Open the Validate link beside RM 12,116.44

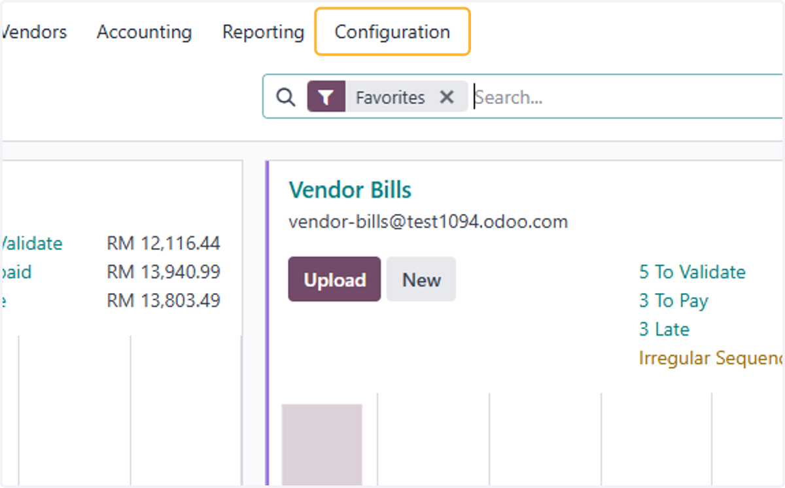click(31, 243)
